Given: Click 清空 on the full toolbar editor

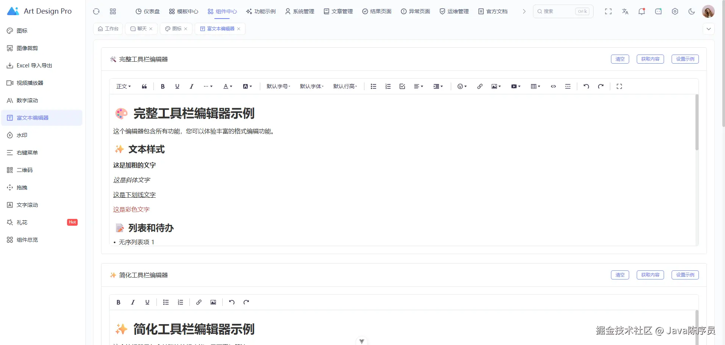Looking at the screenshot, I should 620,59.
